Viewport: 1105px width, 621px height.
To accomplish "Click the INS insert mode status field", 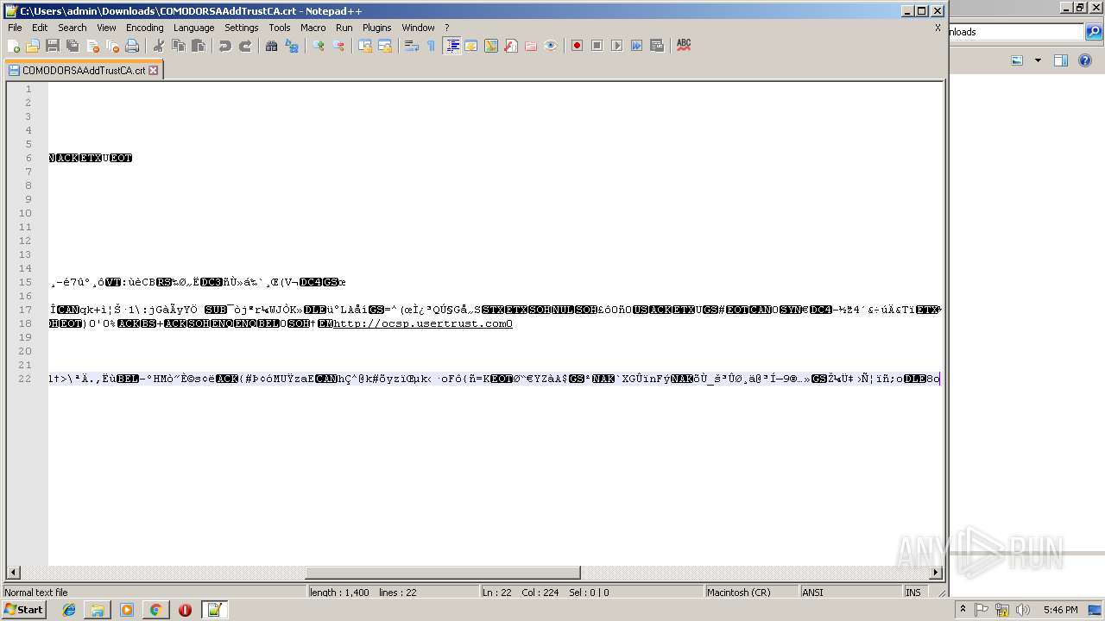I will pos(913,593).
